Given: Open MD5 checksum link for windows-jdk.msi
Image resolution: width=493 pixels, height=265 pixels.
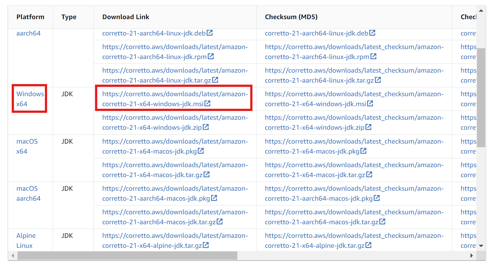Looking at the screenshot, I should click(x=354, y=99).
